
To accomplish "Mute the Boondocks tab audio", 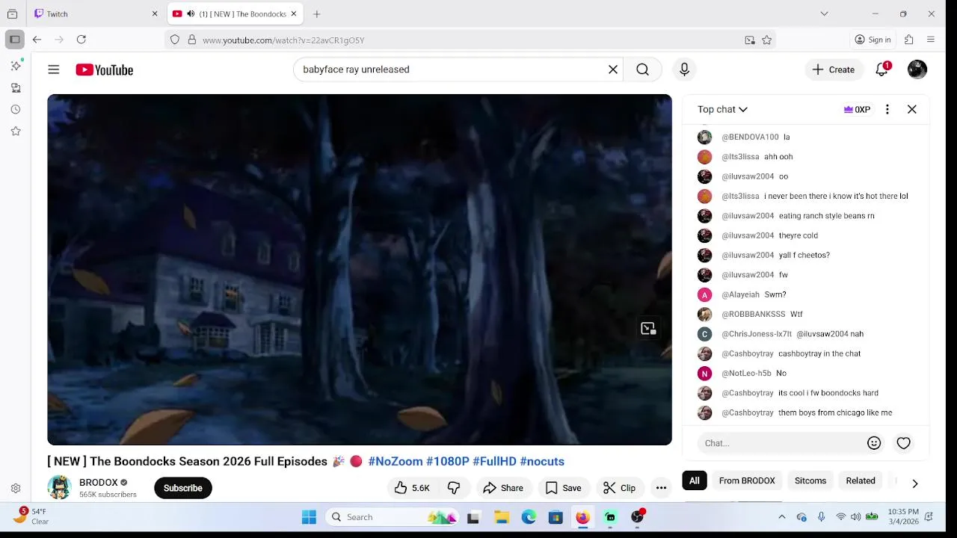I will pyautogui.click(x=191, y=13).
